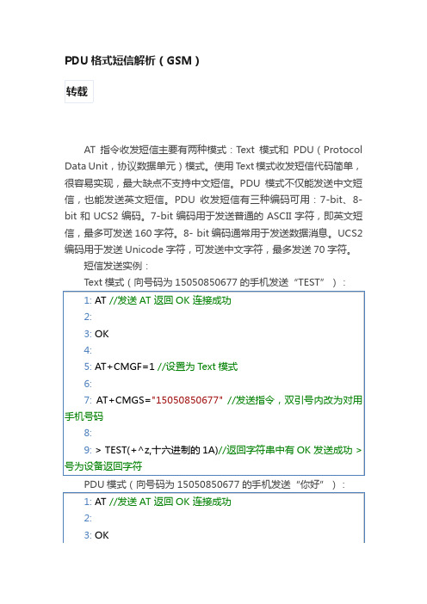Click the 短信发送实例 heading line

coord(116,266)
